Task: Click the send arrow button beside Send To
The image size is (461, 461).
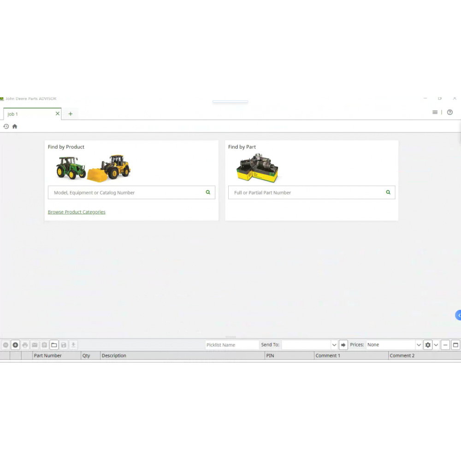Action: click(343, 345)
